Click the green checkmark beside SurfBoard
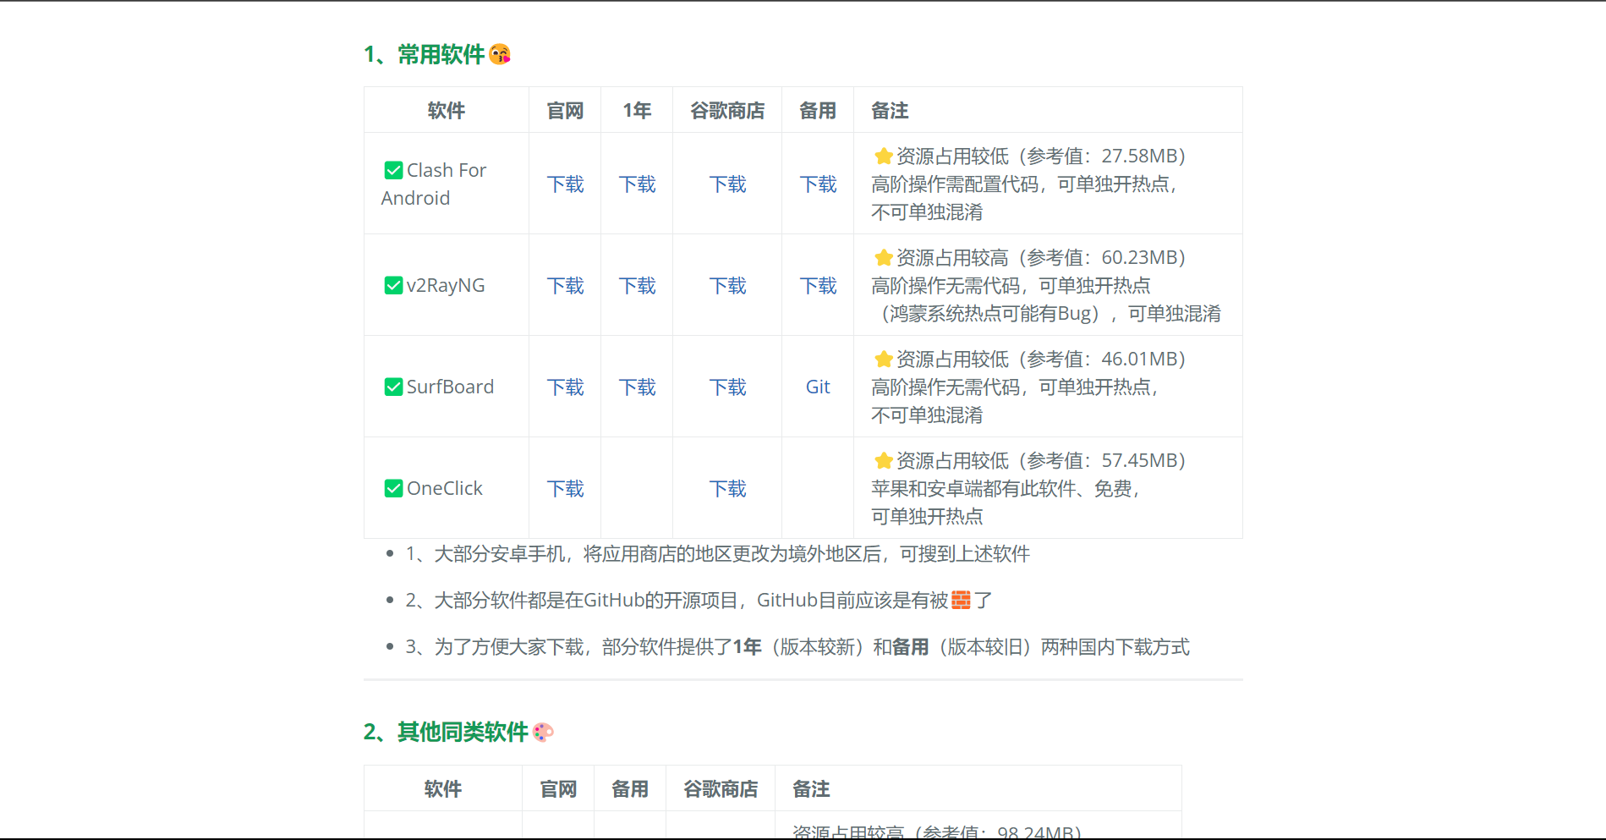The height and width of the screenshot is (840, 1606). [393, 387]
